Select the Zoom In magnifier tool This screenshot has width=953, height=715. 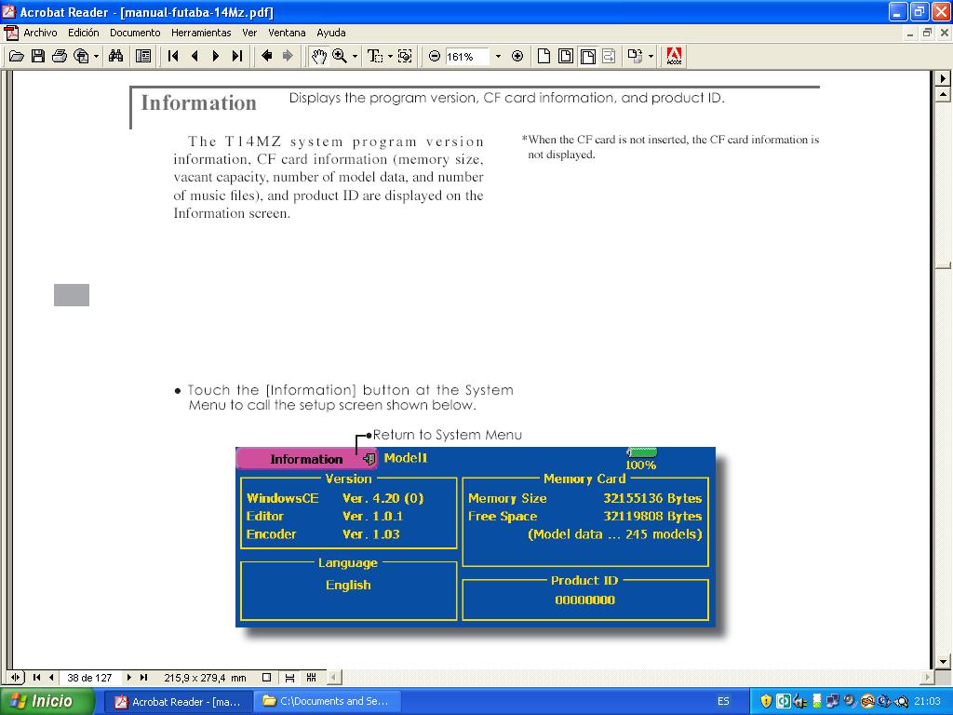tap(340, 56)
